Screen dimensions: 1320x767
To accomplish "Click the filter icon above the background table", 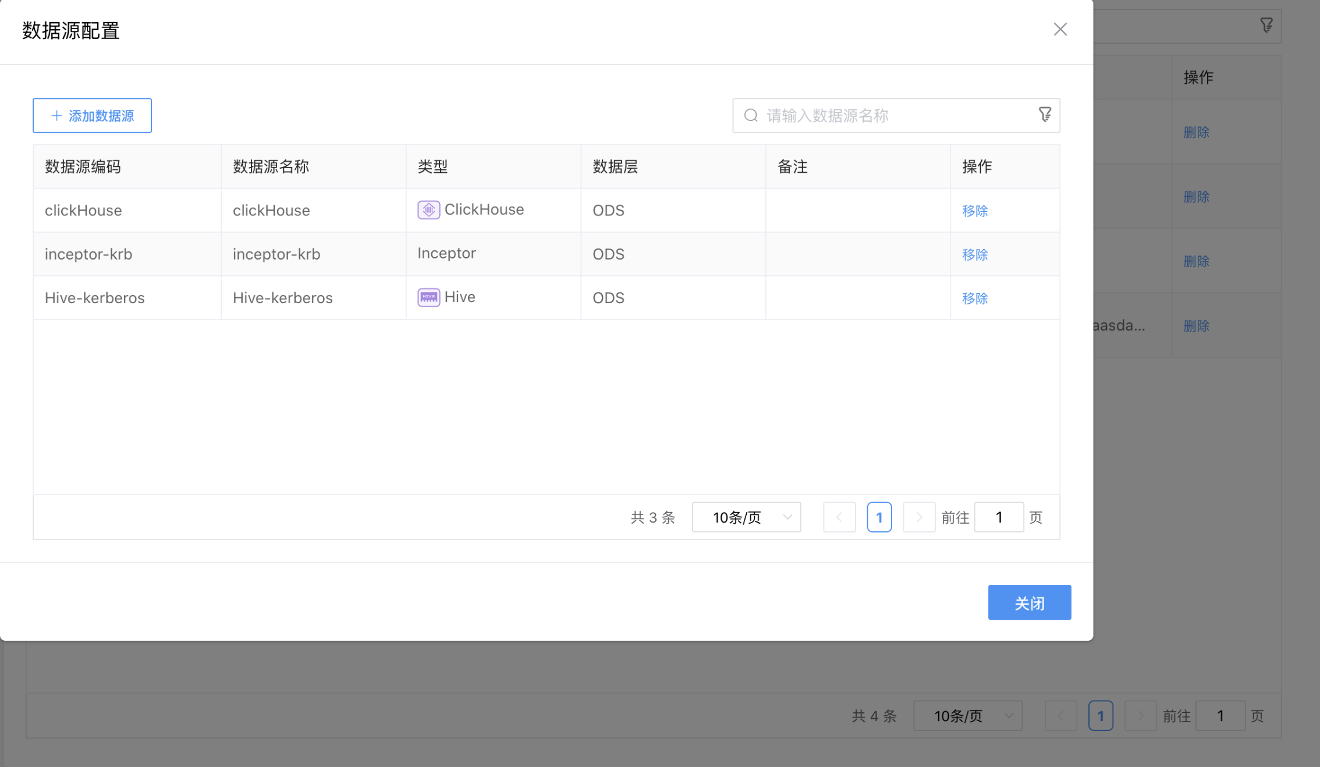I will [x=1267, y=24].
